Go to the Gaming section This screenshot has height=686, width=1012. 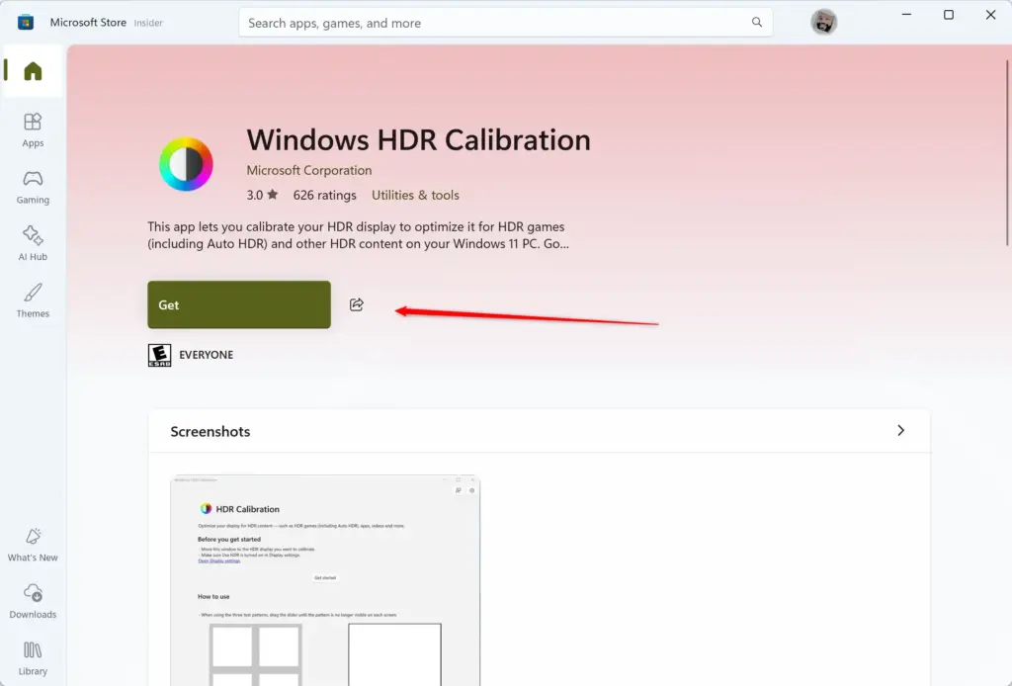pyautogui.click(x=33, y=187)
